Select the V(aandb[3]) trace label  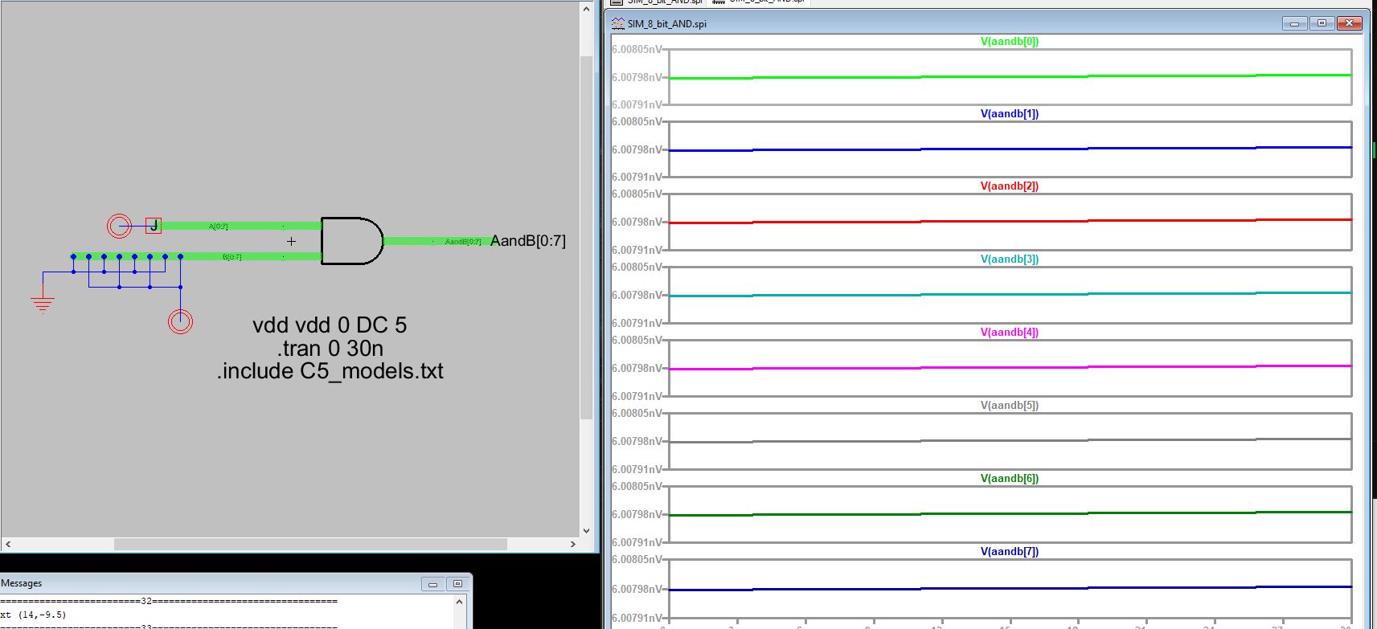(1010, 259)
